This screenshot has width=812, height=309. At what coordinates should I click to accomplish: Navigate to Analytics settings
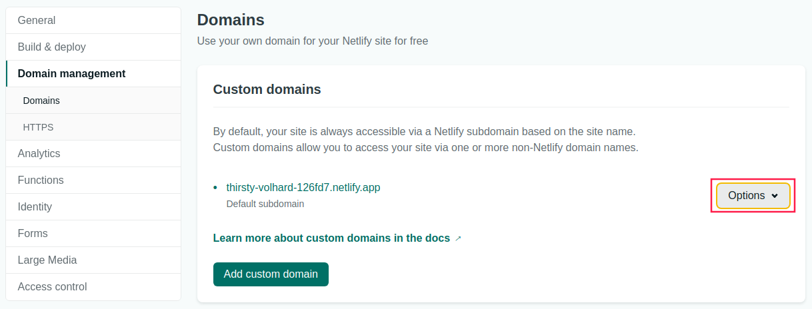tap(39, 154)
